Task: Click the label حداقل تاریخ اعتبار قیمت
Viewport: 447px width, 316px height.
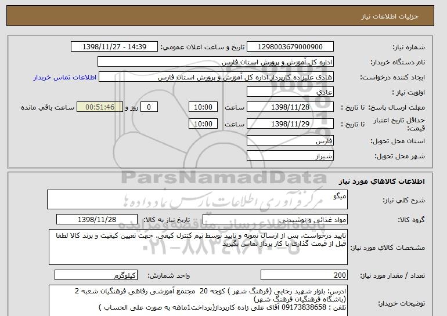Action: pos(399,124)
